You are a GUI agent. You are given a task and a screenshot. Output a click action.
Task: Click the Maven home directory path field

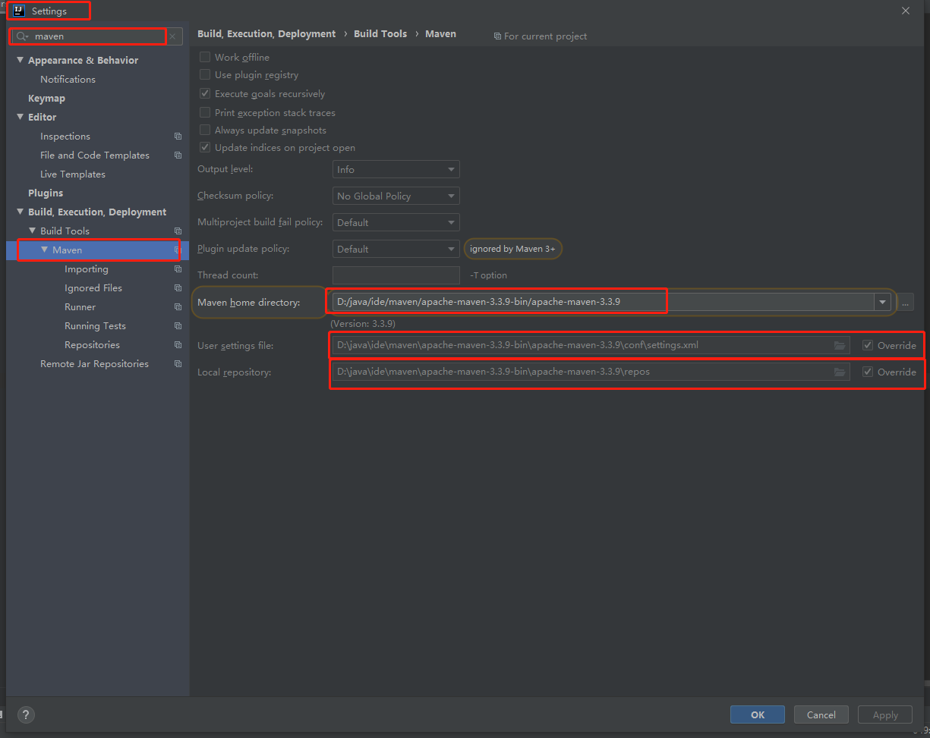[604, 302]
